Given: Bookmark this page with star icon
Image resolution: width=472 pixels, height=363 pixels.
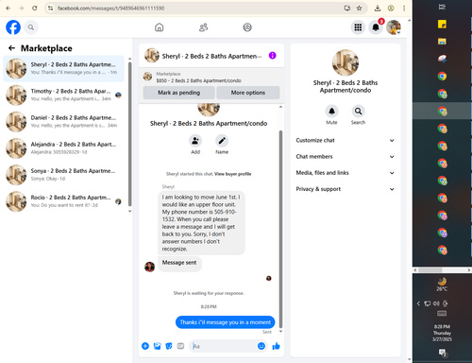Looking at the screenshot, I should click(359, 9).
